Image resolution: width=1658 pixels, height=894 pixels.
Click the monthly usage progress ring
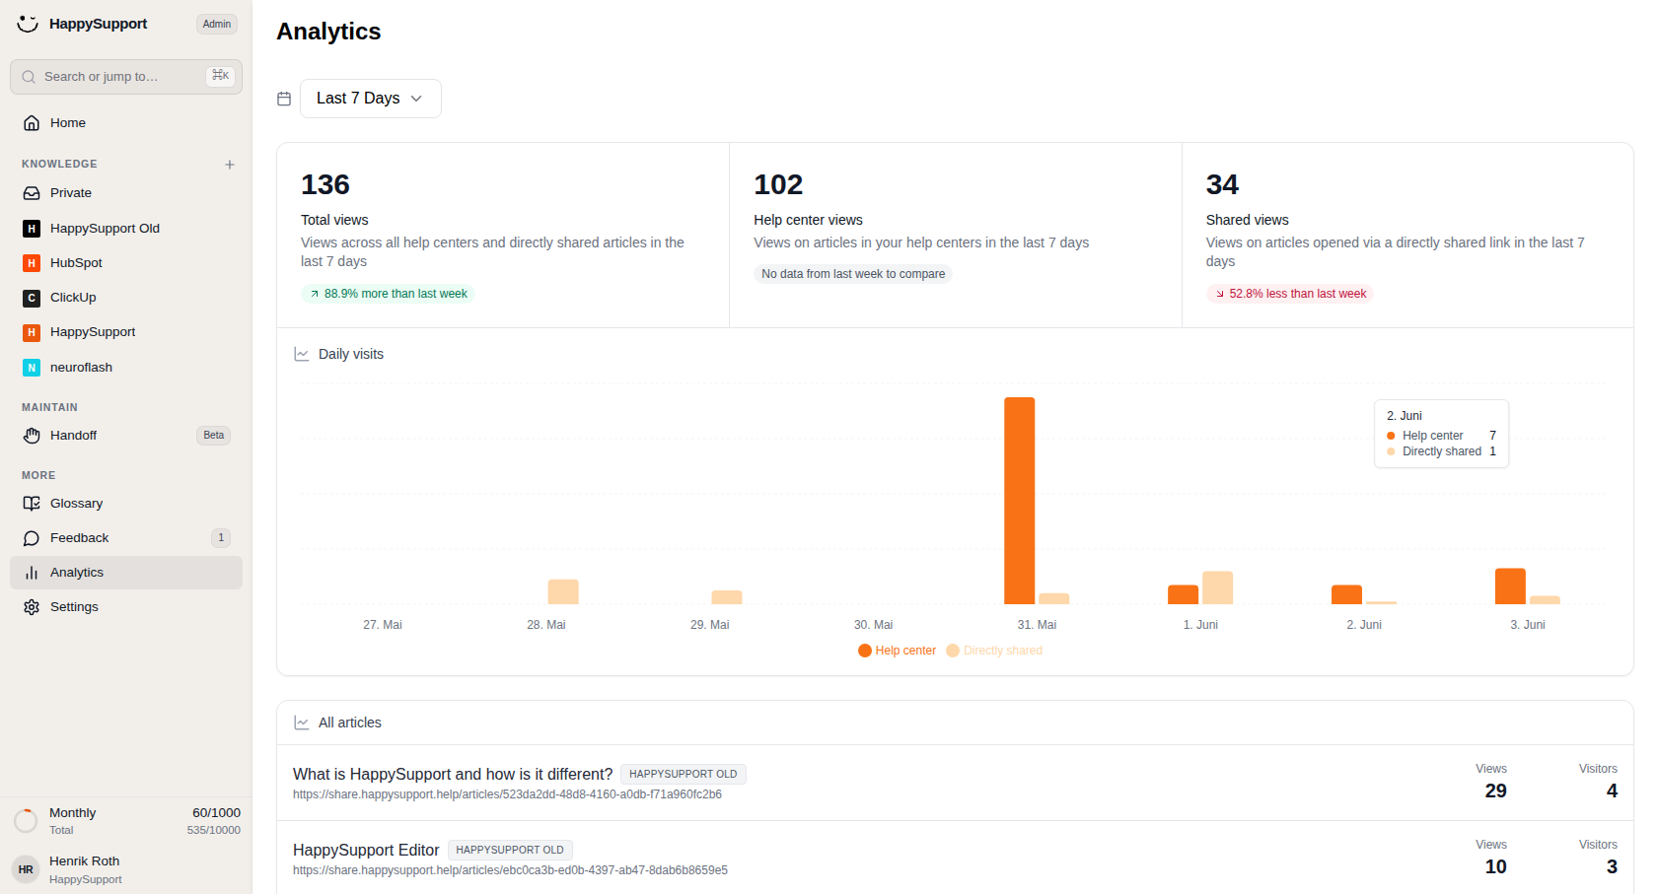coord(26,820)
